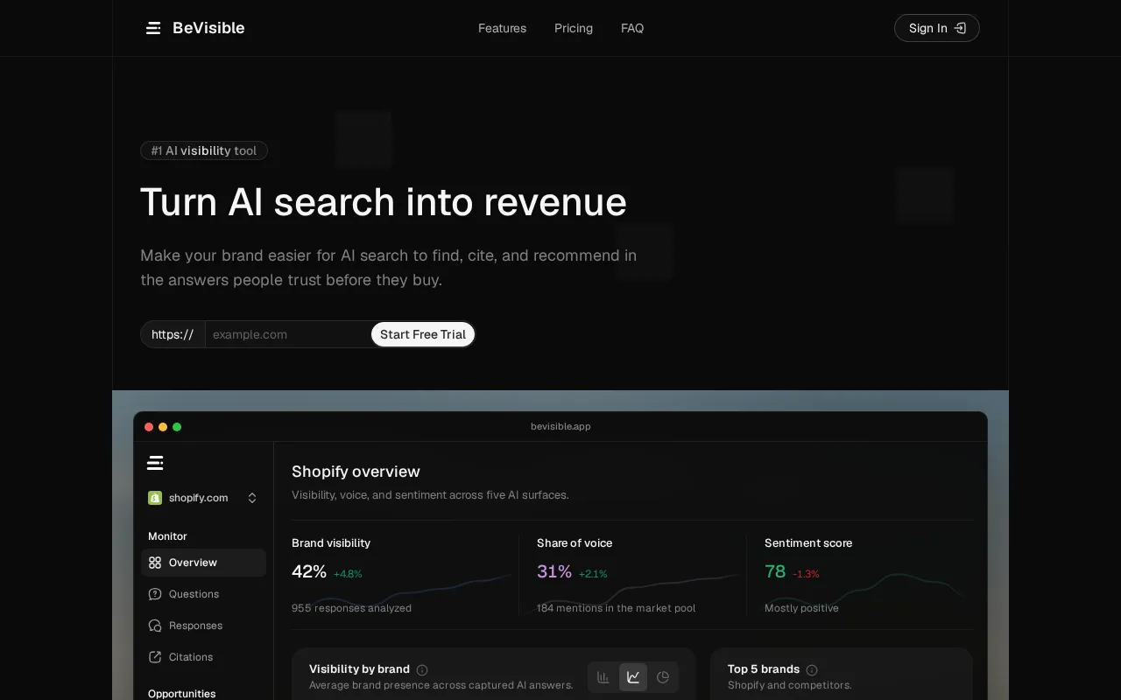Click '955 responses analyzed' text
This screenshot has height=700, width=1121.
[351, 608]
